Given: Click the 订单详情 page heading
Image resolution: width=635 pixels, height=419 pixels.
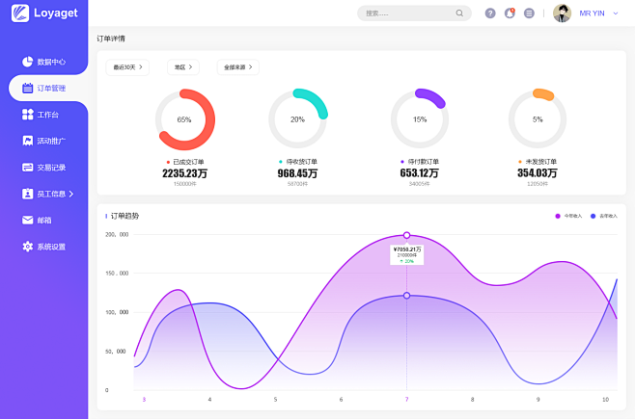Looking at the screenshot, I should pos(111,39).
